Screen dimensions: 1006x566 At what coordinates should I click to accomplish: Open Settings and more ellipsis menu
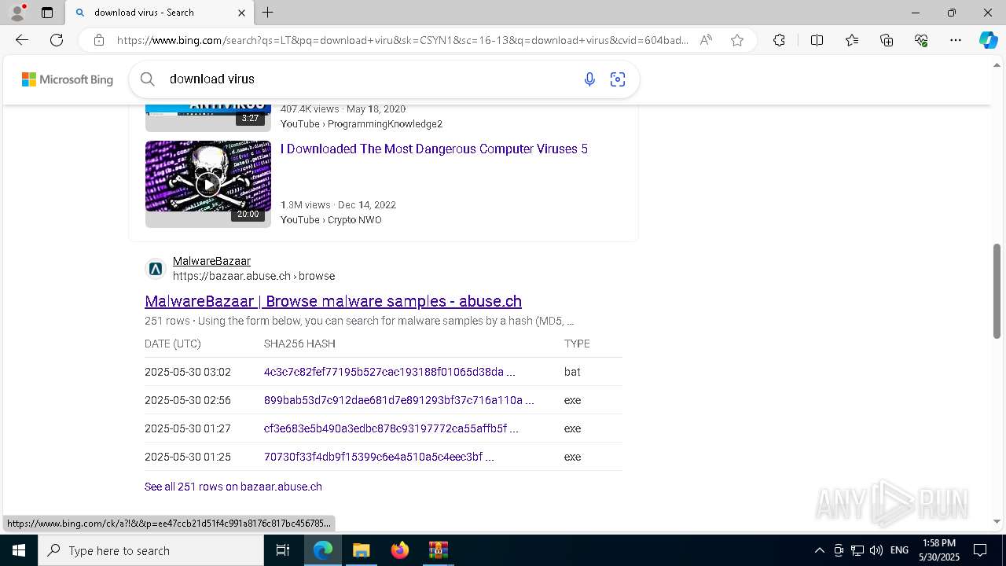coord(956,40)
